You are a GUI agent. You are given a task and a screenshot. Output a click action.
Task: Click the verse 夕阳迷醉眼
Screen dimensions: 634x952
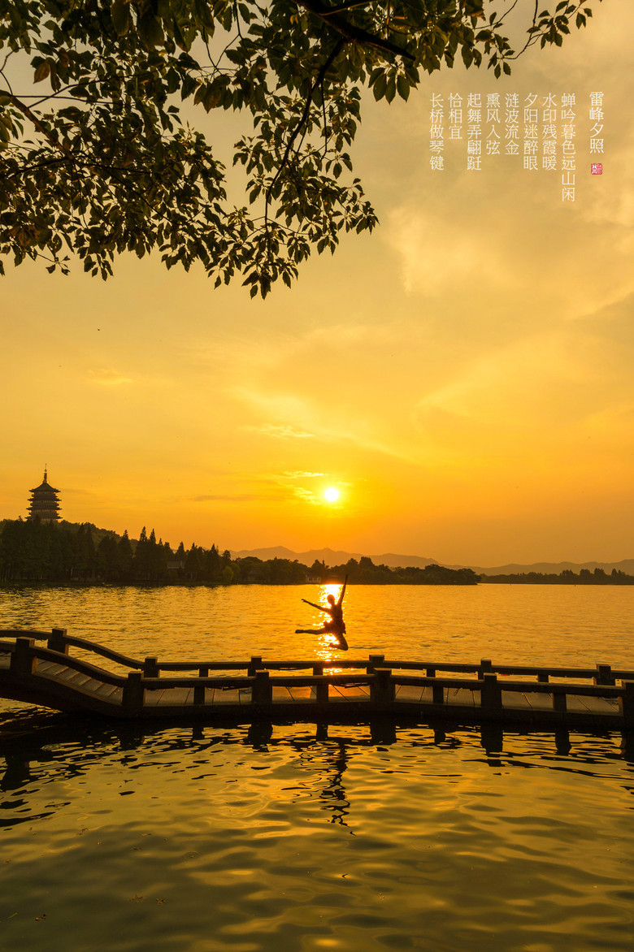531,131
